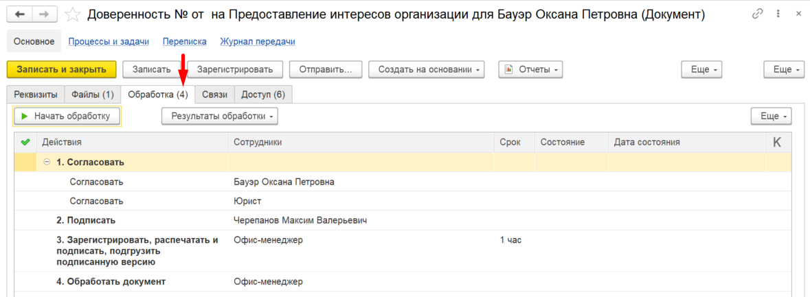Select 4. Обработать документ row
This screenshot has width=810, height=297.
tap(403, 281)
